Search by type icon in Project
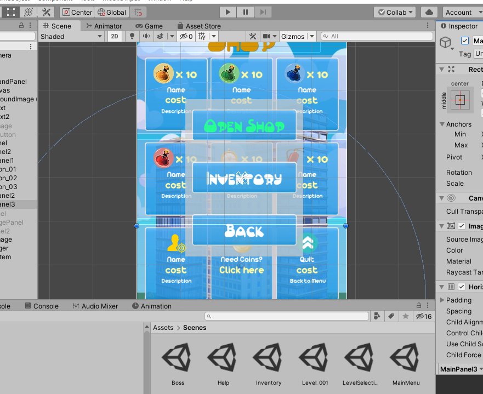Viewport: 483px width, 394px height. tap(377, 316)
